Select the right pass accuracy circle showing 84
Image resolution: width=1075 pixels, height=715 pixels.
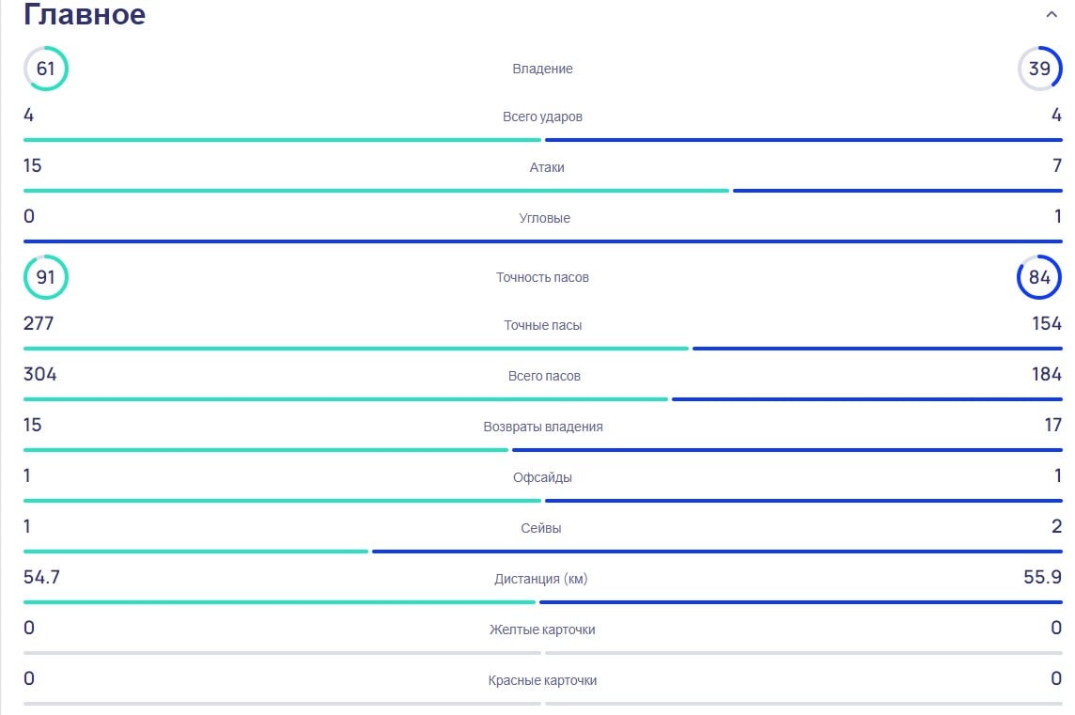(x=1039, y=277)
